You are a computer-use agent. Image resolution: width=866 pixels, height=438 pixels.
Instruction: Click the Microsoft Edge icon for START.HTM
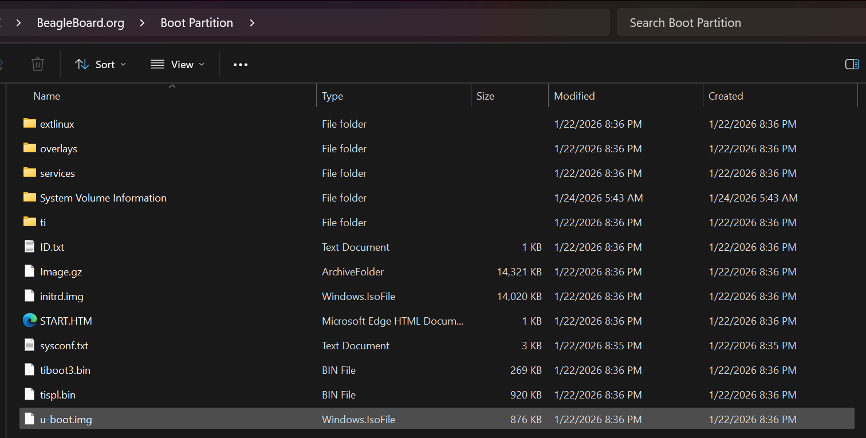click(x=30, y=321)
